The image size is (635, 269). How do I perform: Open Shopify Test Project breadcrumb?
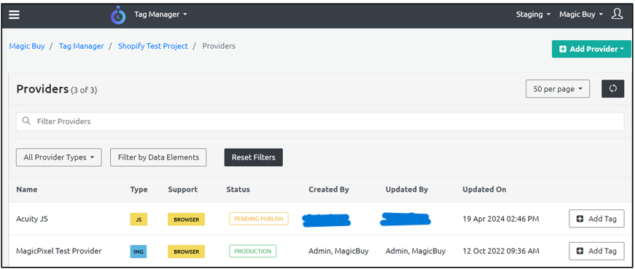coord(153,46)
